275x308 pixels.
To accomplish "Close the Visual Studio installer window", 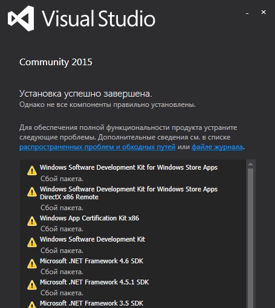I will tap(264, 12).
